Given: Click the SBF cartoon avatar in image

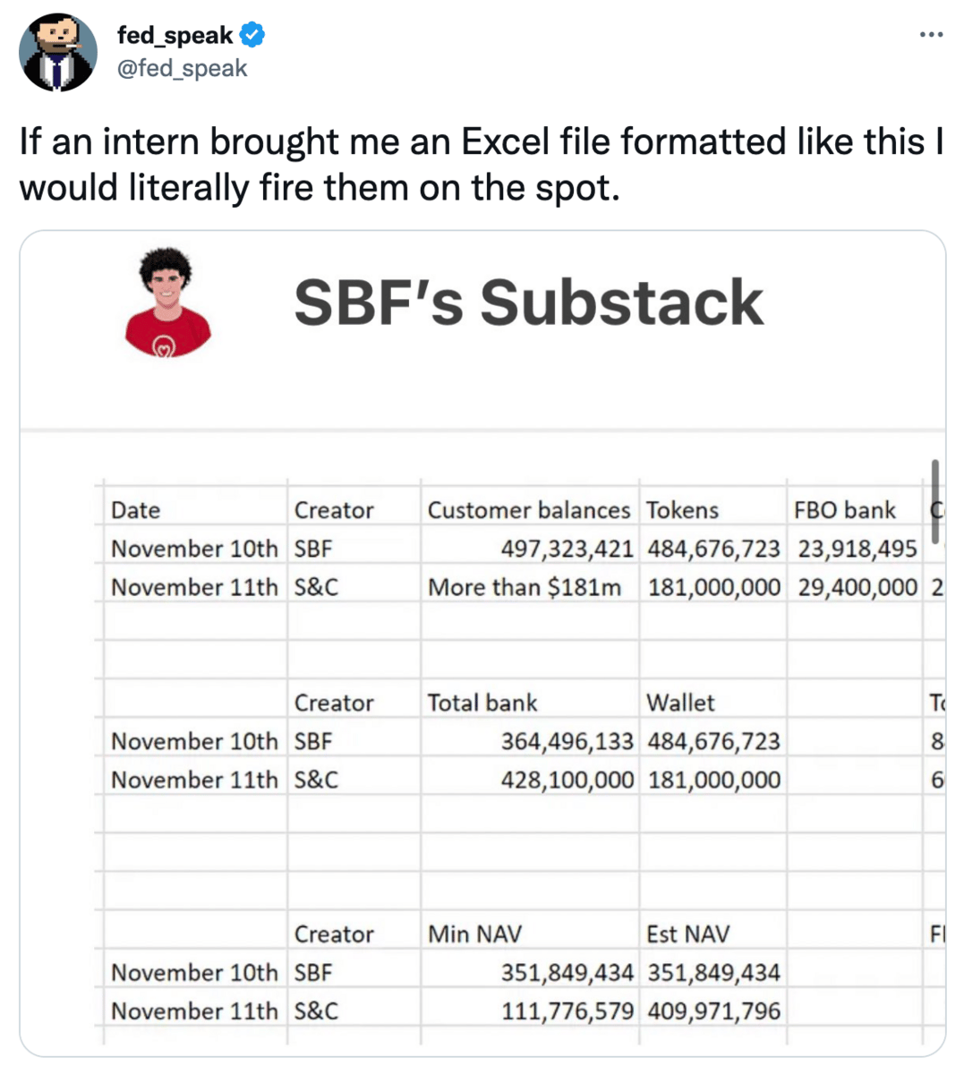Looking at the screenshot, I should tap(167, 303).
